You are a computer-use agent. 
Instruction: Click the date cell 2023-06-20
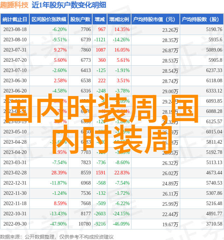click(x=15, y=91)
